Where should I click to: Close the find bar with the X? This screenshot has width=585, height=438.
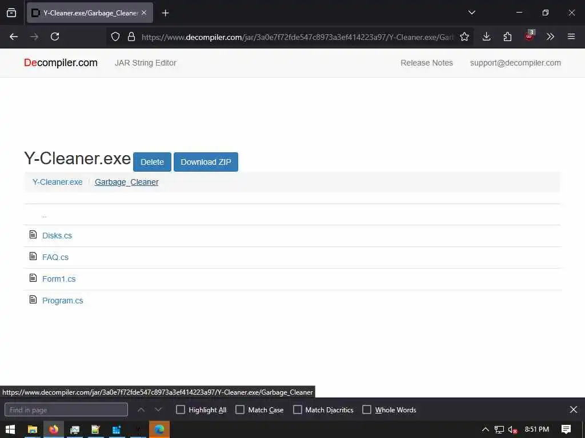click(574, 409)
